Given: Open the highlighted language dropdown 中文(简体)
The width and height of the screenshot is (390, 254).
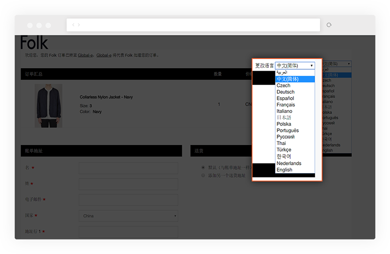Looking at the screenshot, I should click(295, 65).
